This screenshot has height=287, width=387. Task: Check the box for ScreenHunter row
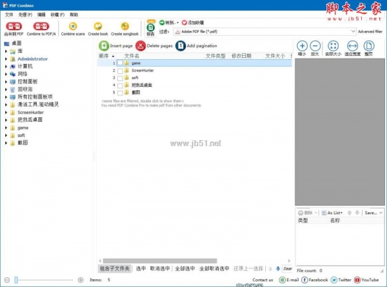(x=120, y=71)
